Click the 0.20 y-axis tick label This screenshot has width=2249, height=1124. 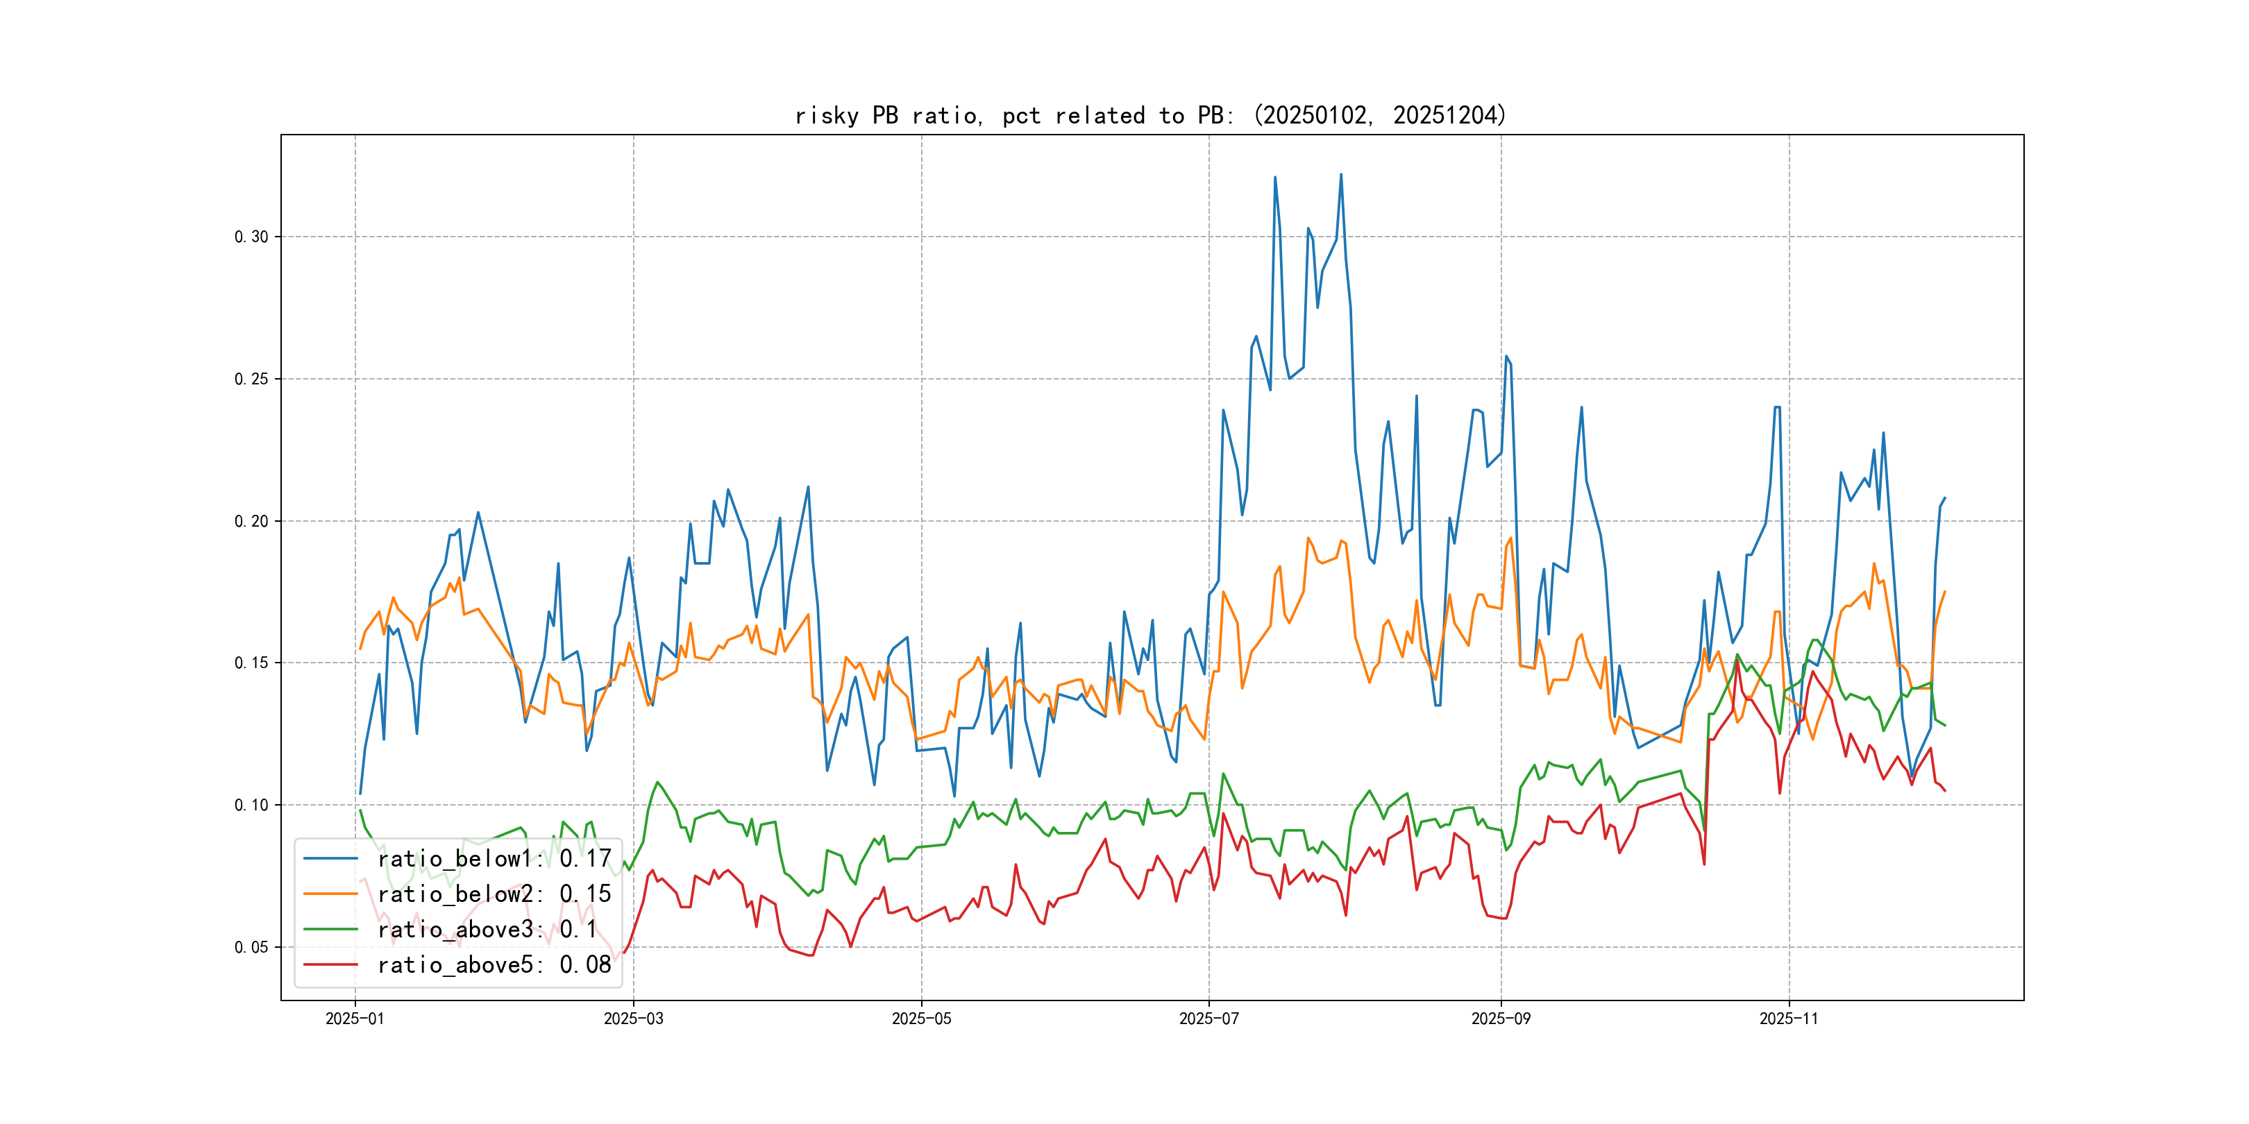pyautogui.click(x=251, y=521)
